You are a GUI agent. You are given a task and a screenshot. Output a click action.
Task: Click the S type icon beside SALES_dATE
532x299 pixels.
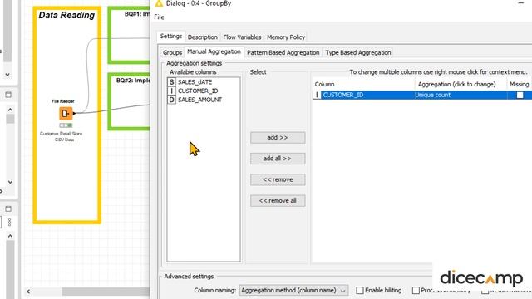pyautogui.click(x=172, y=82)
